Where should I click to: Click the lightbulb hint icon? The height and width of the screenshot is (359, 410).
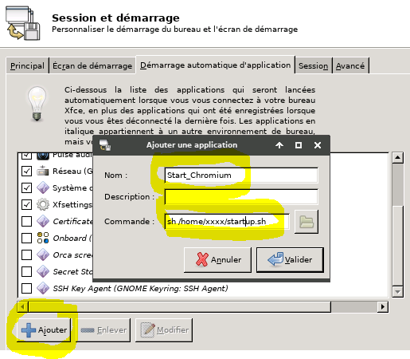37,104
